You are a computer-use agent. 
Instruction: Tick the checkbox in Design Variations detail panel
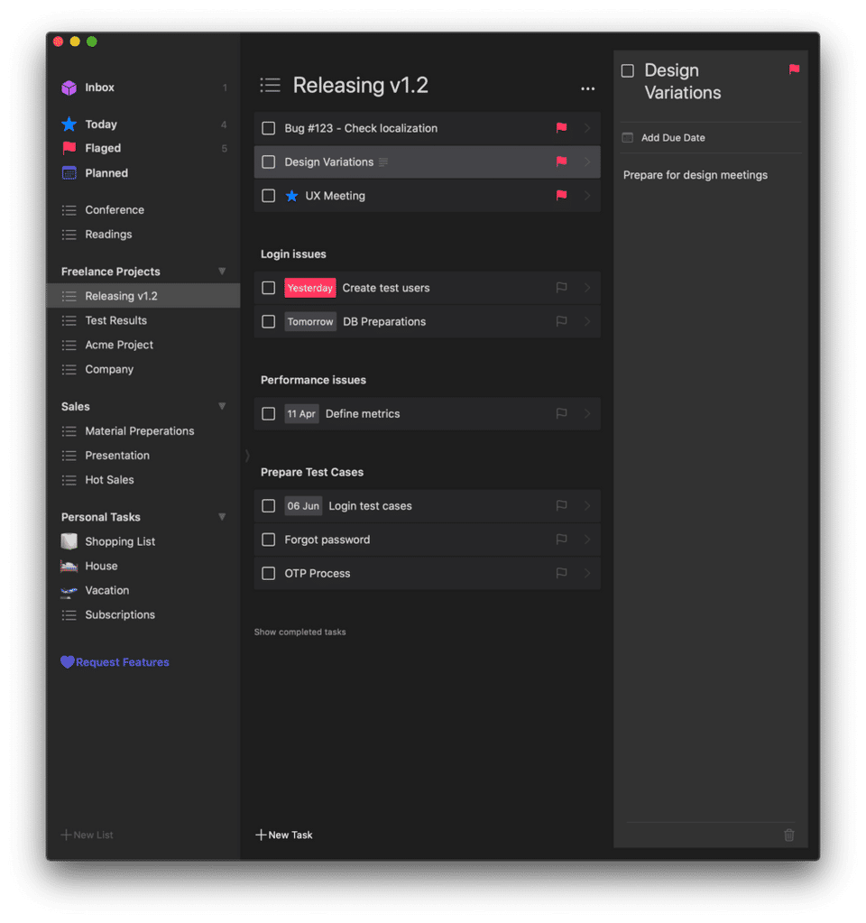point(628,70)
